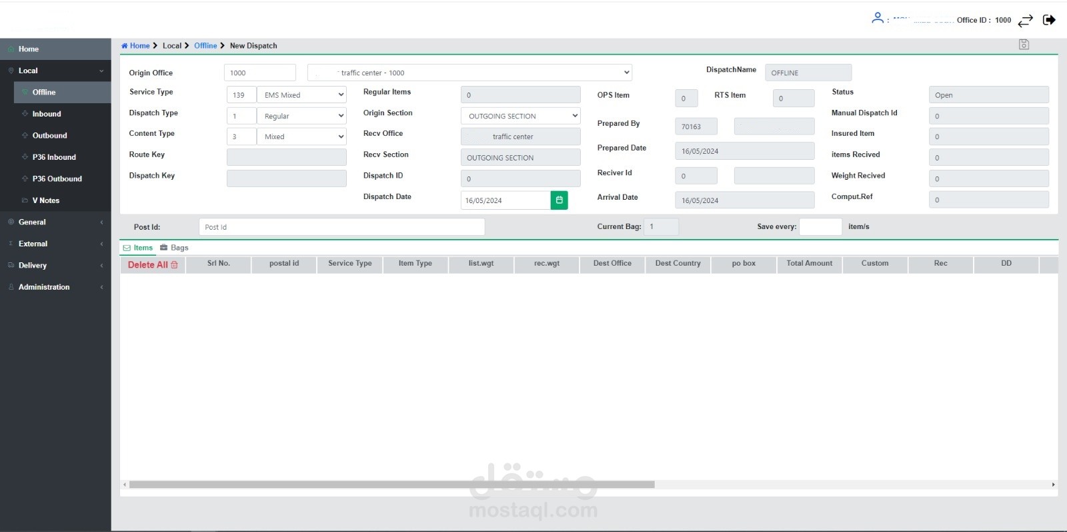The height and width of the screenshot is (532, 1067).
Task: Click the Delete All button
Action: click(153, 265)
